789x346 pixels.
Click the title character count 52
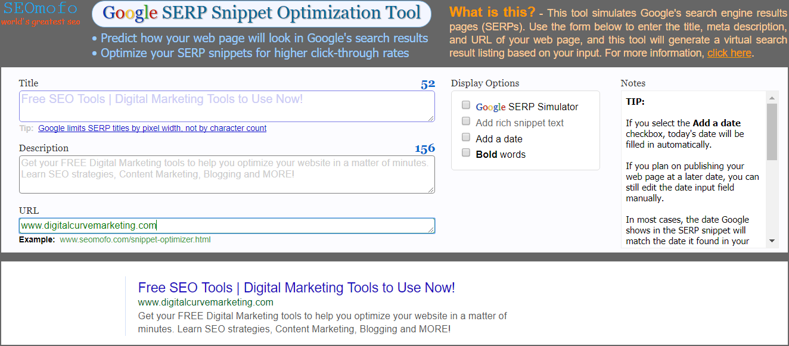pos(428,84)
